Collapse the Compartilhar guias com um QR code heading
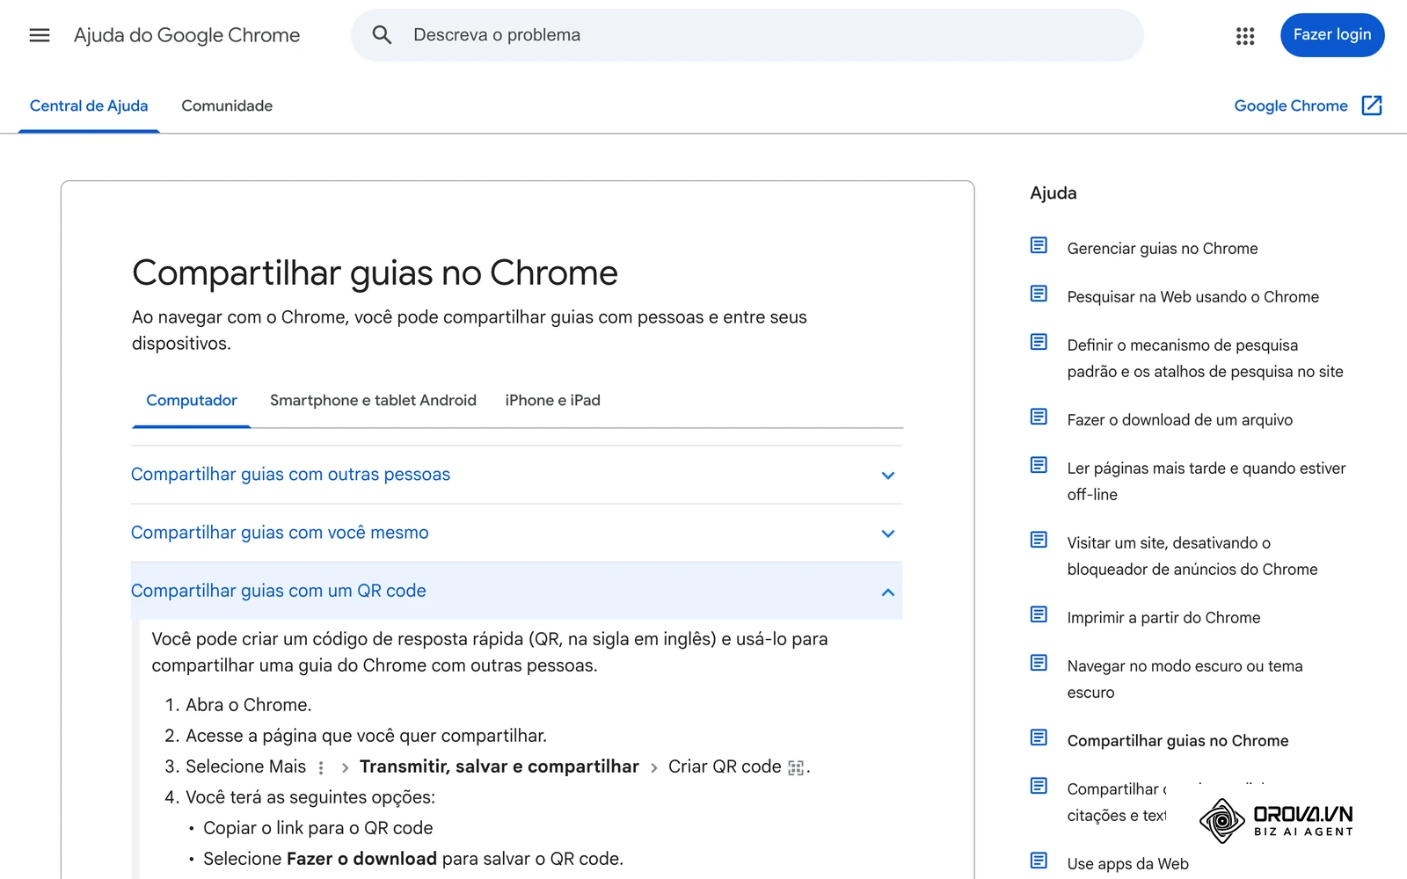Image resolution: width=1407 pixels, height=879 pixels. pyautogui.click(x=516, y=591)
